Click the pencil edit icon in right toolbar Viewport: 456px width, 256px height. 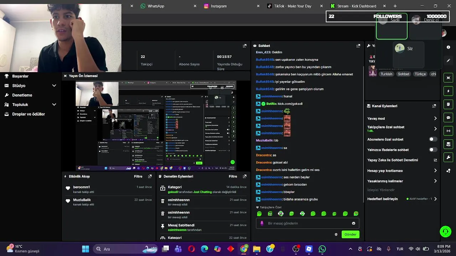pyautogui.click(x=448, y=60)
